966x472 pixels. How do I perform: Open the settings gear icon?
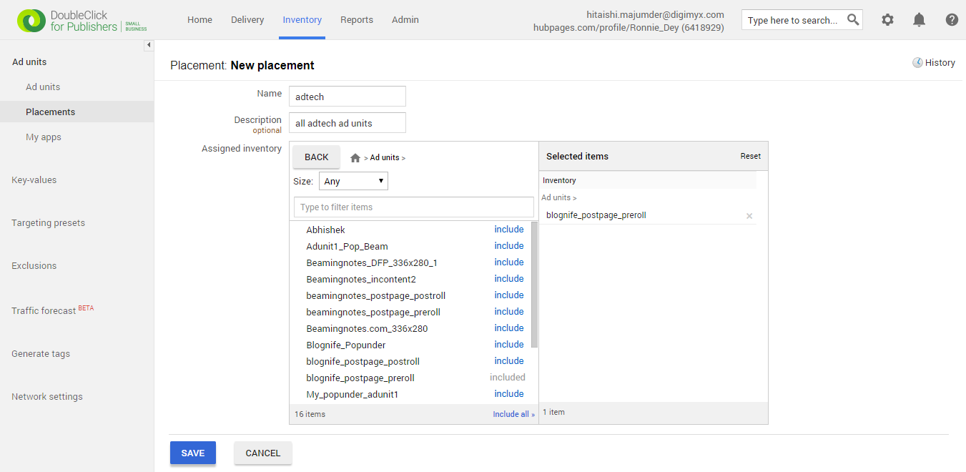coord(887,20)
